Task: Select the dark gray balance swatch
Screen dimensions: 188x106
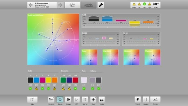Action: point(99,80)
